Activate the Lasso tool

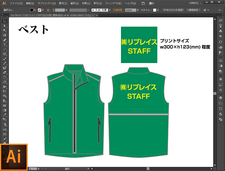pyautogui.click(x=5, y=35)
